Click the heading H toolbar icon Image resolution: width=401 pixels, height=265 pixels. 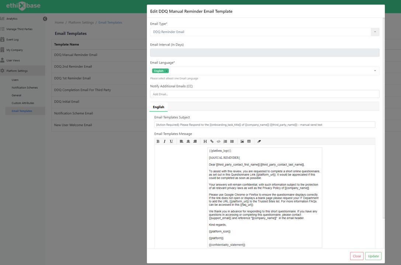205,141
